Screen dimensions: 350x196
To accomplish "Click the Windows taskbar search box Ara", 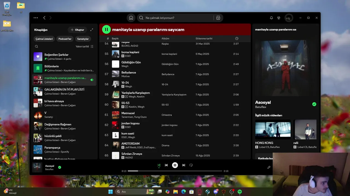I will (135, 192).
